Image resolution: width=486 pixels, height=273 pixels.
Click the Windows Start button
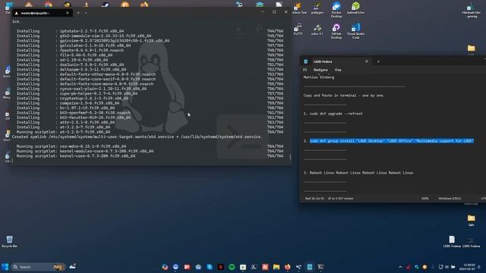5,267
